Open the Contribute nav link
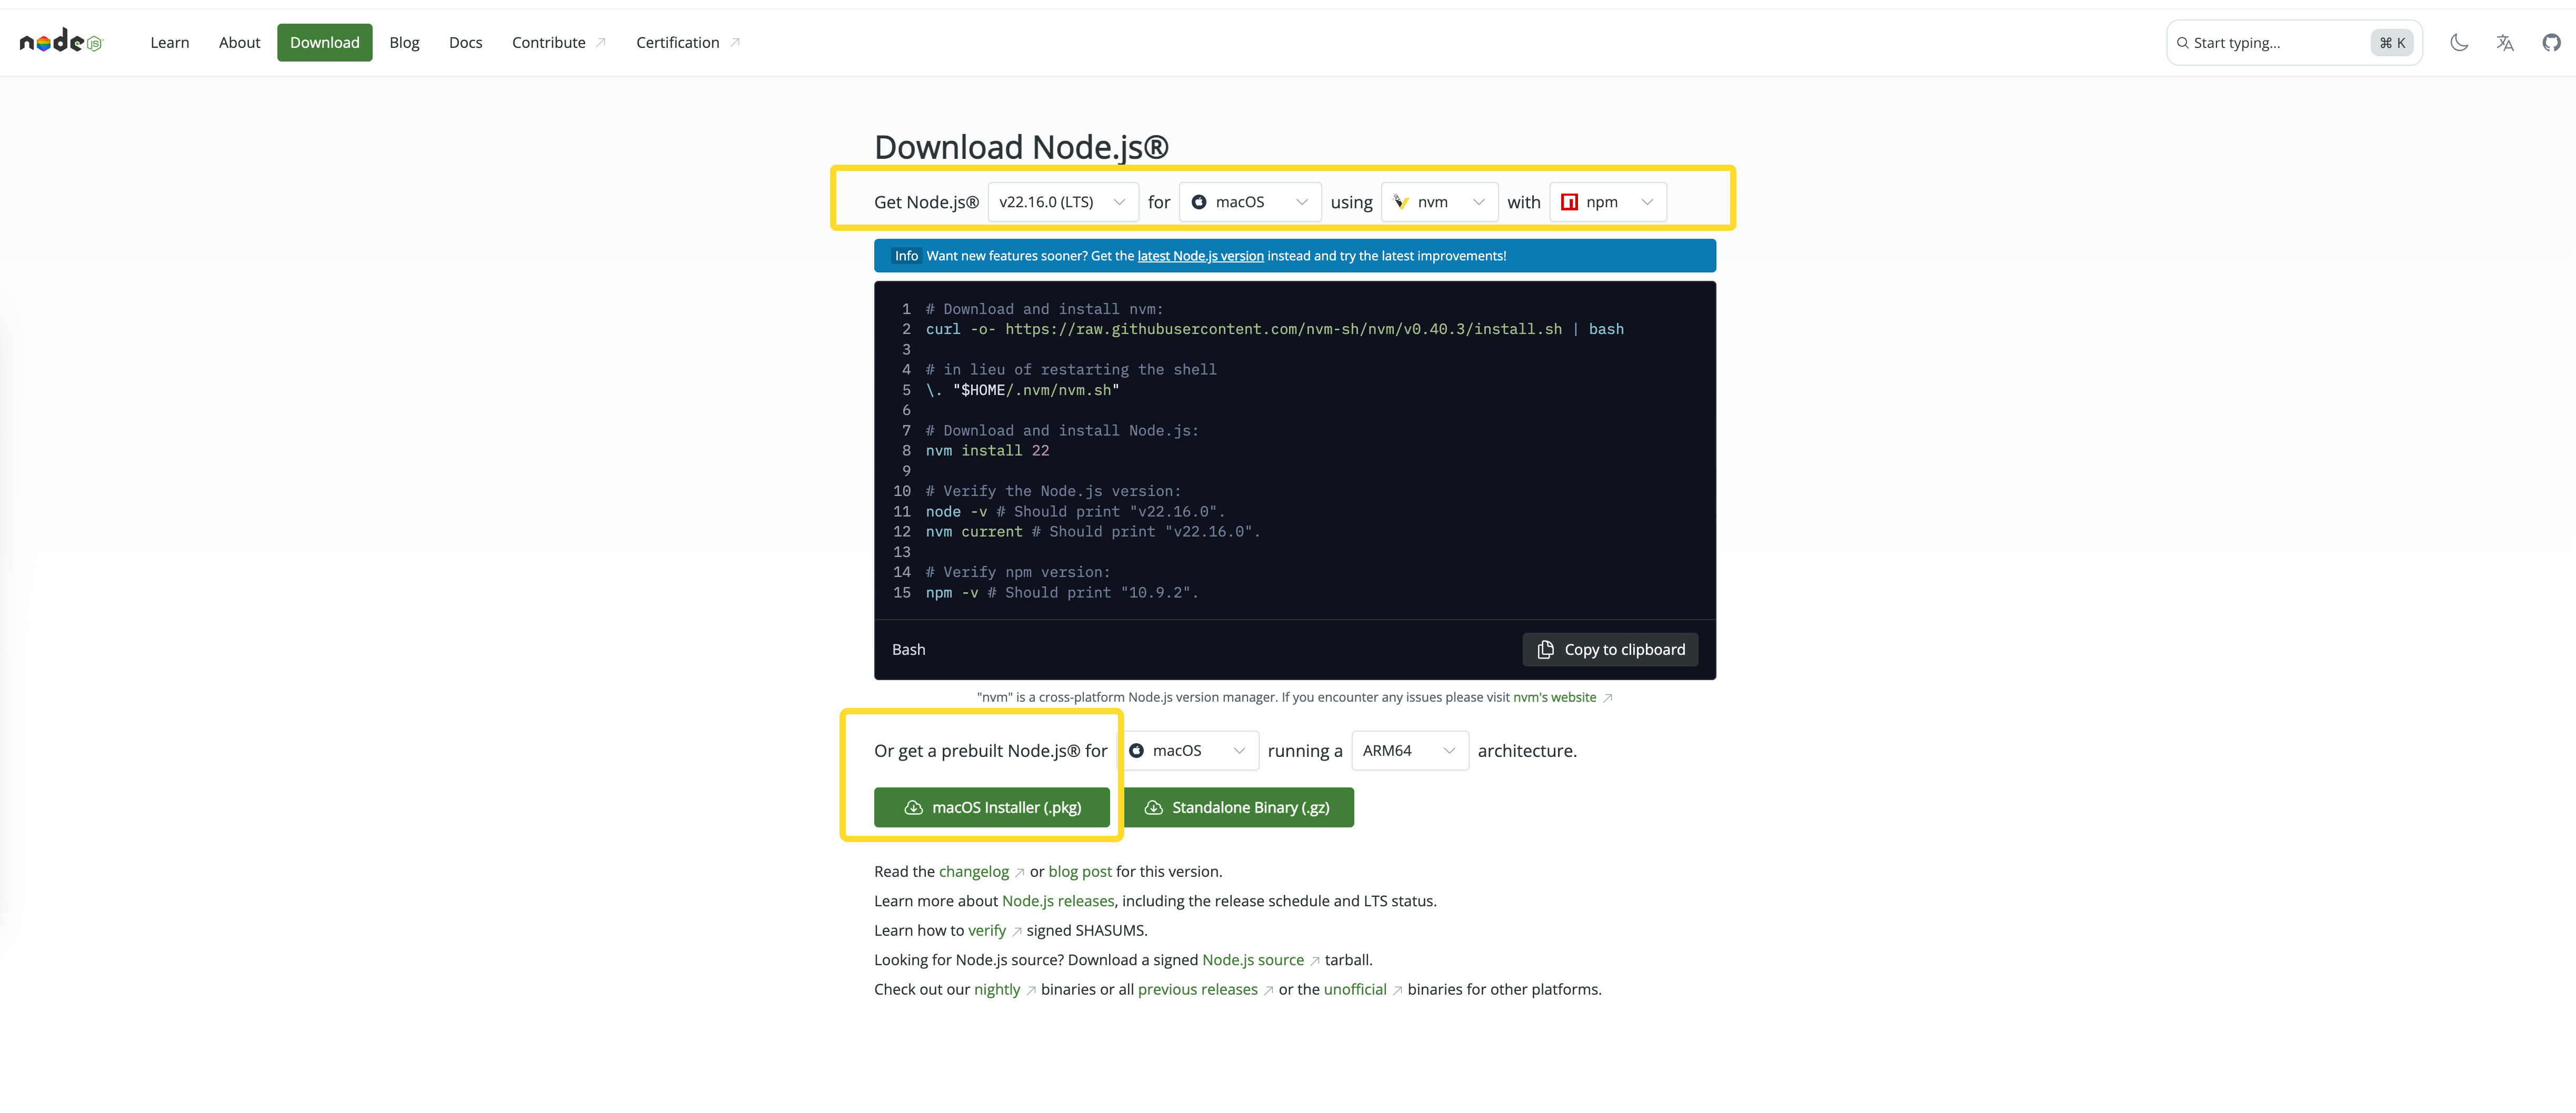 coord(558,42)
